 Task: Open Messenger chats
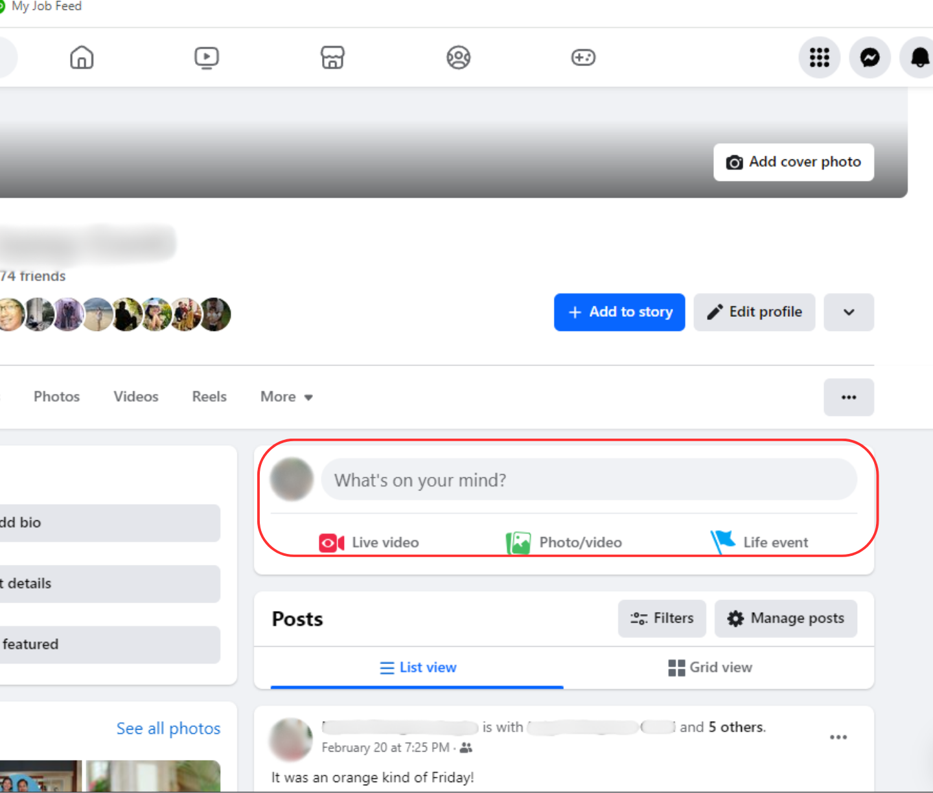870,58
